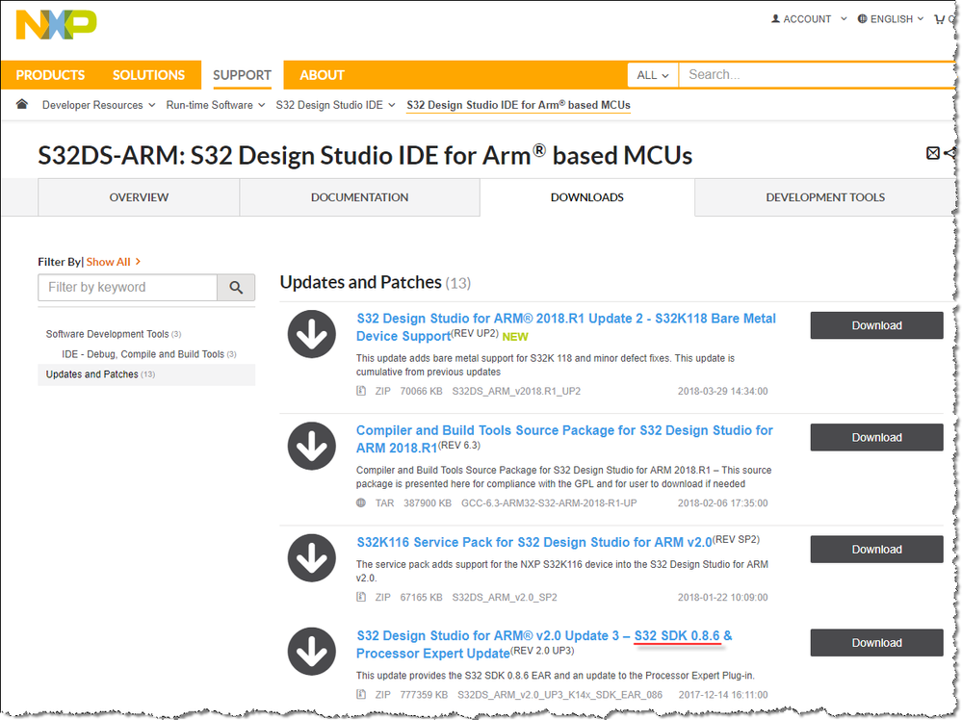Go to home via breadcrumb house icon
The image size is (962, 720).
[x=22, y=104]
